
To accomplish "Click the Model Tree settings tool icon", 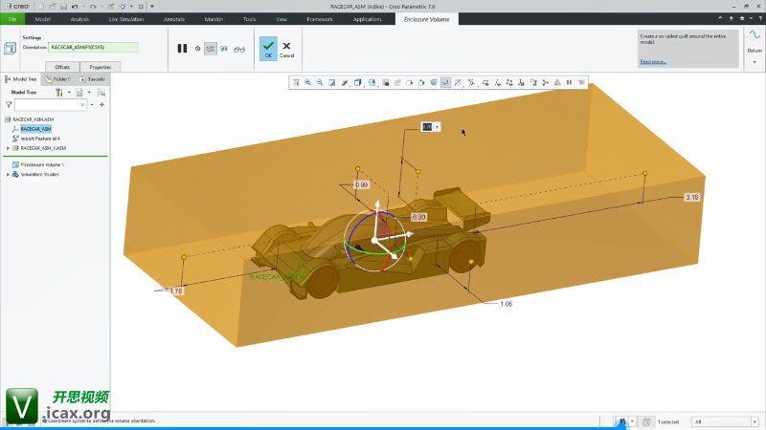I will (x=59, y=93).
